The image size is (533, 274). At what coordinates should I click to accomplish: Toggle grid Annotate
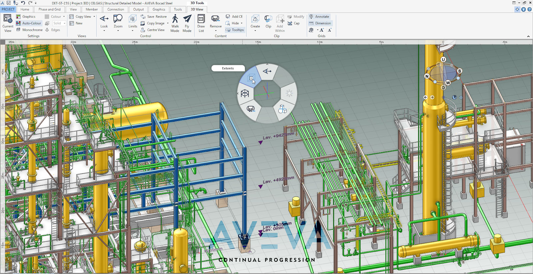pos(319,17)
